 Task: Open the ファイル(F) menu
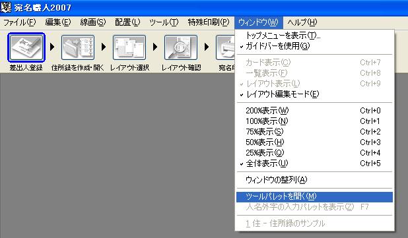20,22
